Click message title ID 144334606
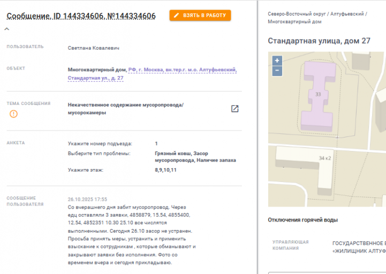The width and height of the screenshot is (386, 274). [81, 16]
